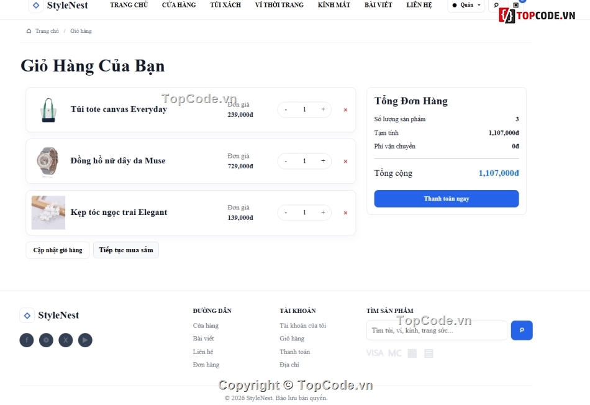Viewport: 590px width, 405px height.
Task: Click Cập nhật giỏ hàng button
Action: tap(58, 250)
